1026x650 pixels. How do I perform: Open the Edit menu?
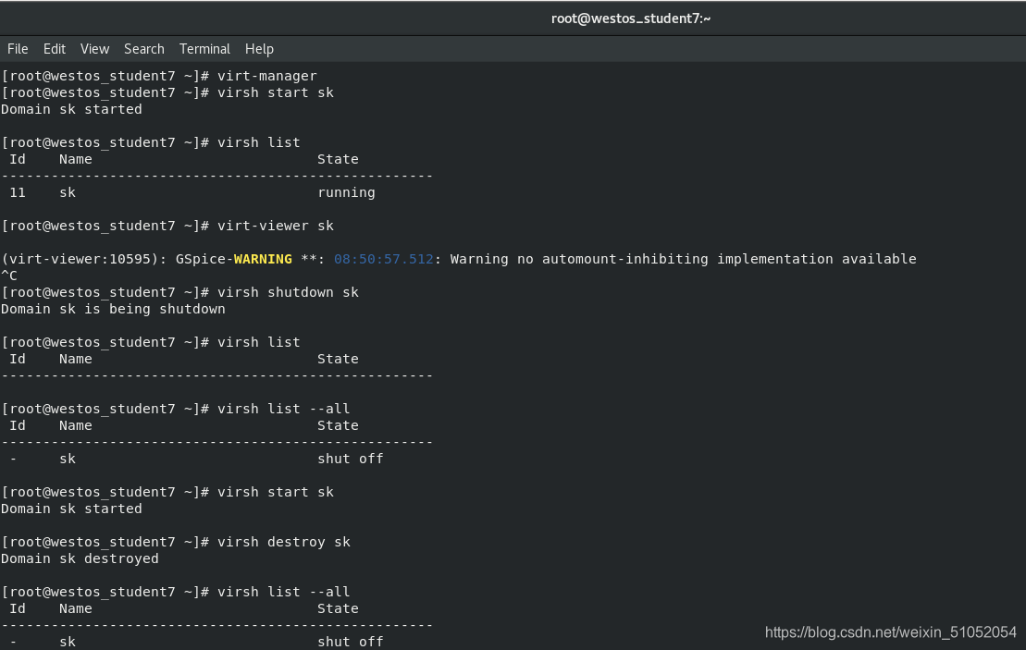pyautogui.click(x=55, y=49)
